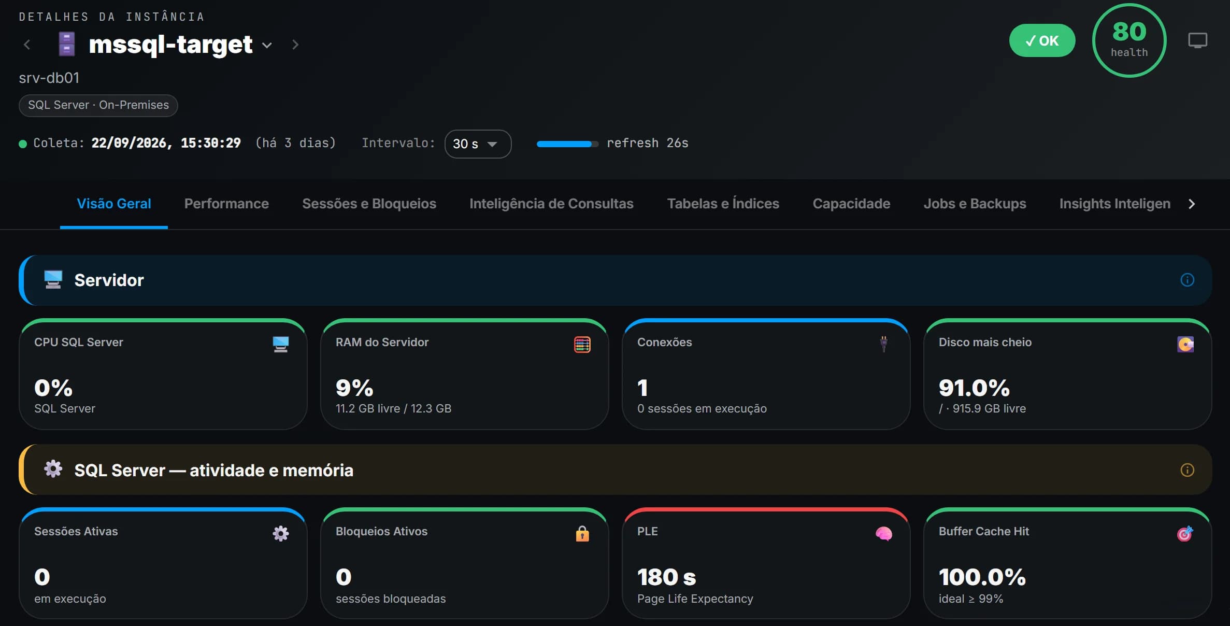Click the gear icon beside SQL Server heading
The height and width of the screenshot is (626, 1230).
click(x=53, y=469)
